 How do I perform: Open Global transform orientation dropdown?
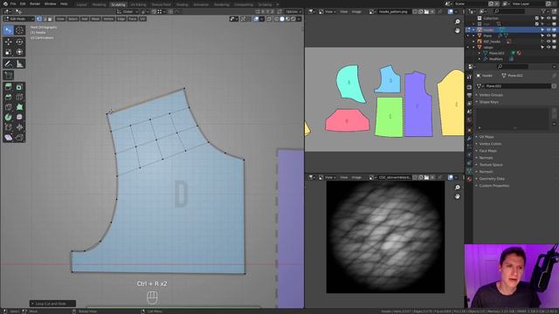coord(128,11)
